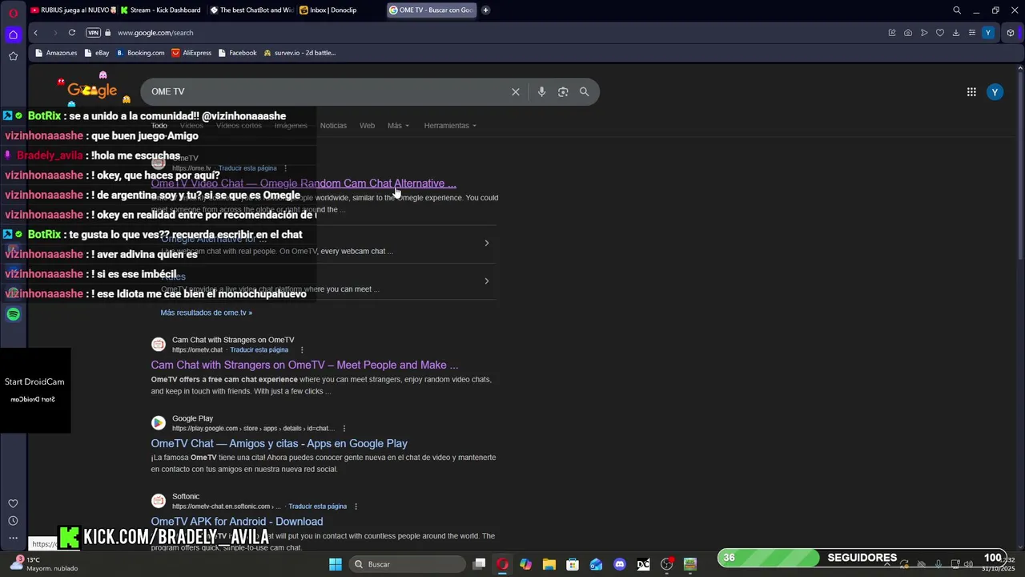
Task: Open Google apps grid
Action: click(971, 92)
